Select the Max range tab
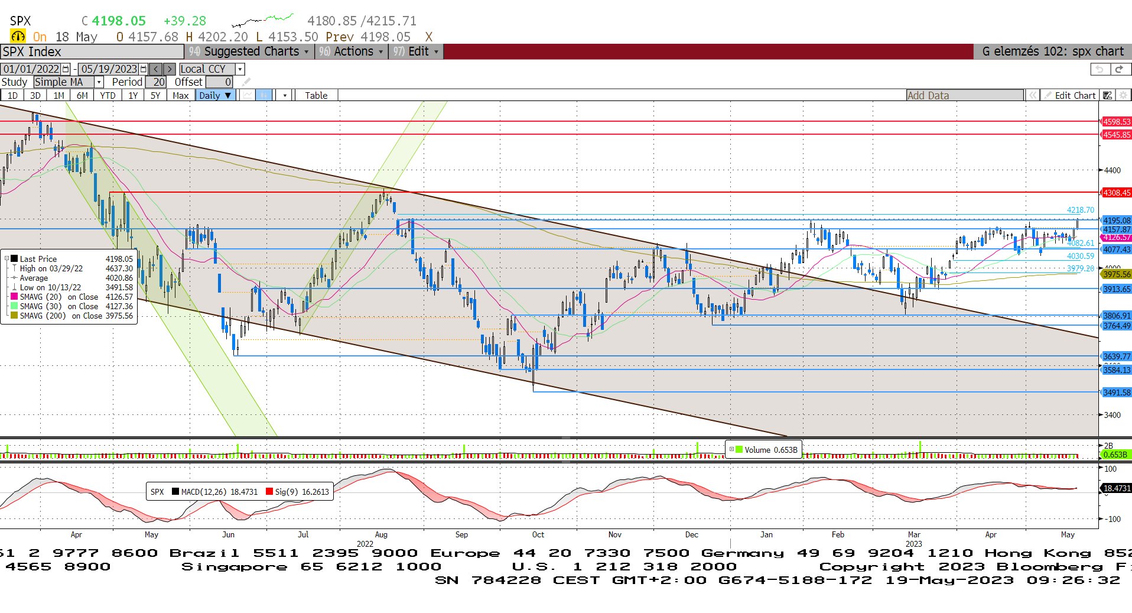Screen dimensions: 1132x613 pos(180,95)
